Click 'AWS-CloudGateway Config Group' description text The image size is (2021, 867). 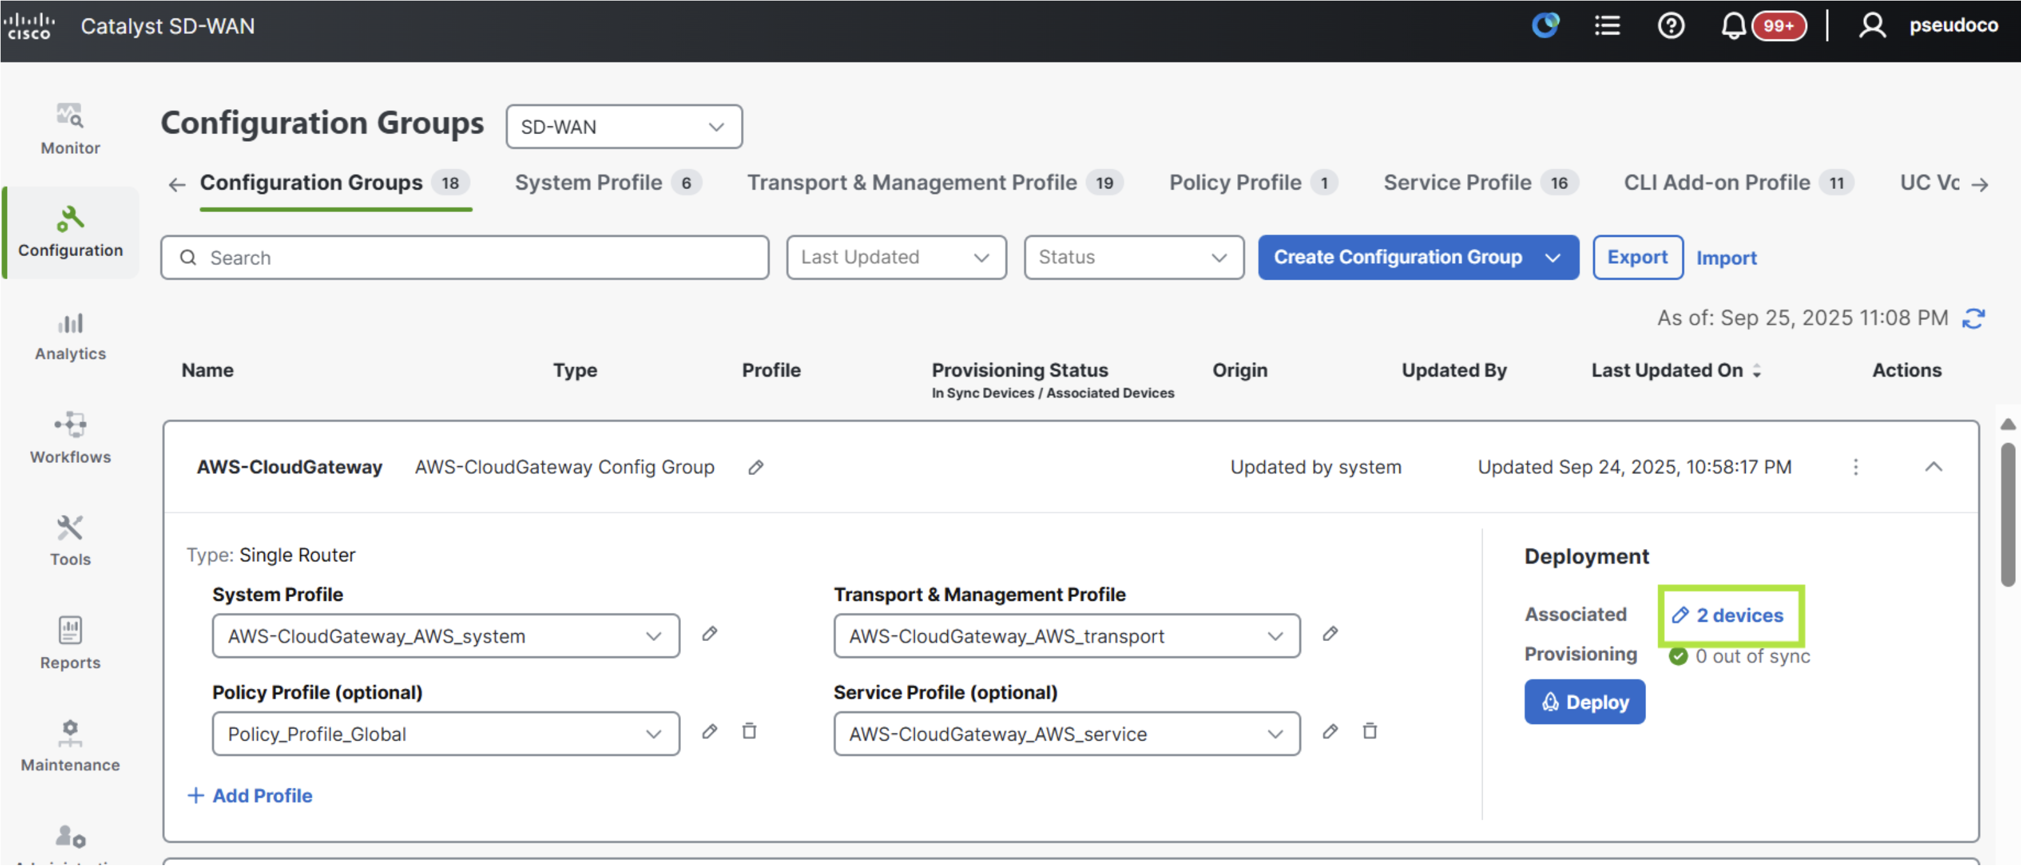[x=565, y=468]
